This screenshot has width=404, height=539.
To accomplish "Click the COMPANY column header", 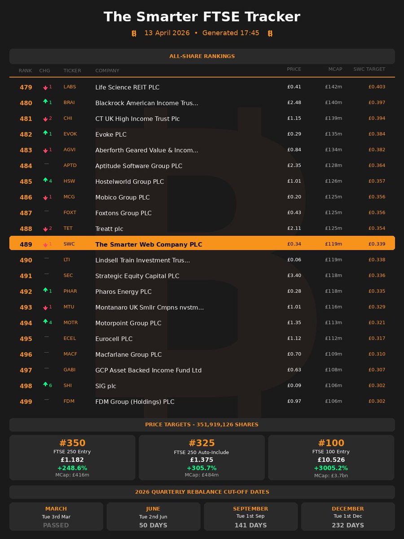I will click(x=107, y=71).
